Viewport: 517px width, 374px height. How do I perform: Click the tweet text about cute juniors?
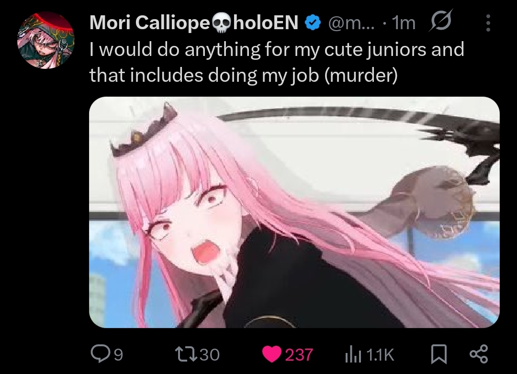click(x=277, y=62)
